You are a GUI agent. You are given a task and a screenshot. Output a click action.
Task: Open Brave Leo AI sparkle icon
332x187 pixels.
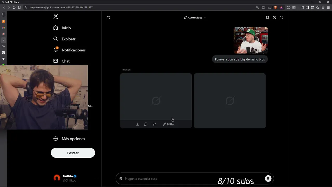(318, 8)
